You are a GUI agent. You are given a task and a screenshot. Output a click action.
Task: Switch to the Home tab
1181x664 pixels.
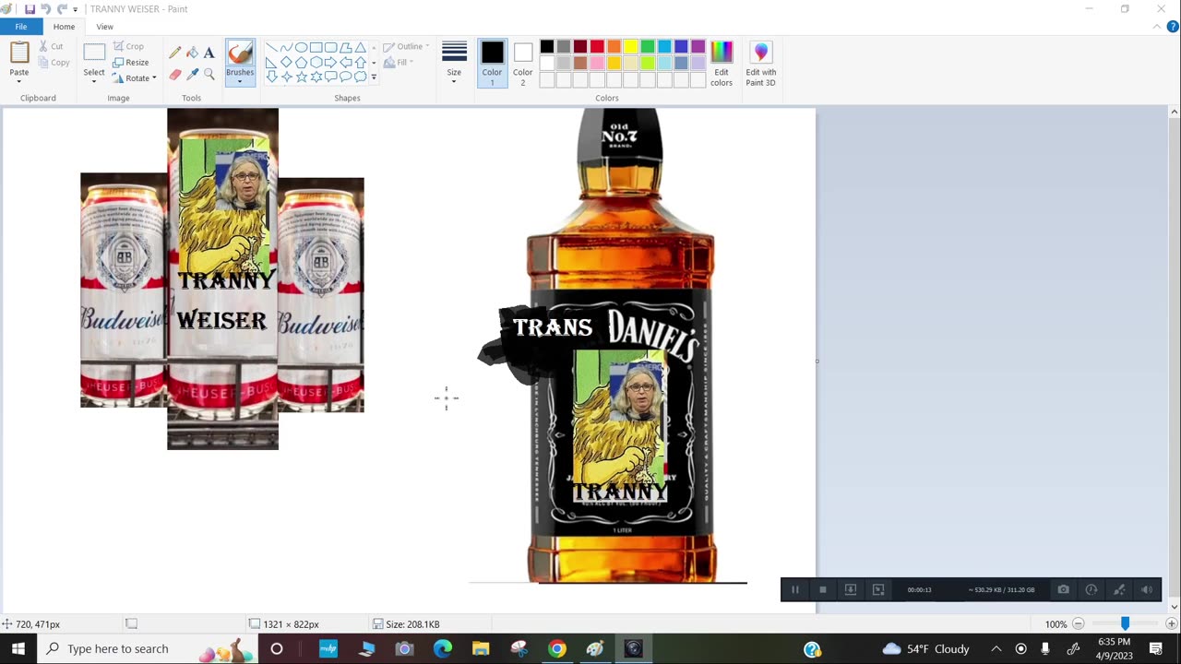[64, 27]
